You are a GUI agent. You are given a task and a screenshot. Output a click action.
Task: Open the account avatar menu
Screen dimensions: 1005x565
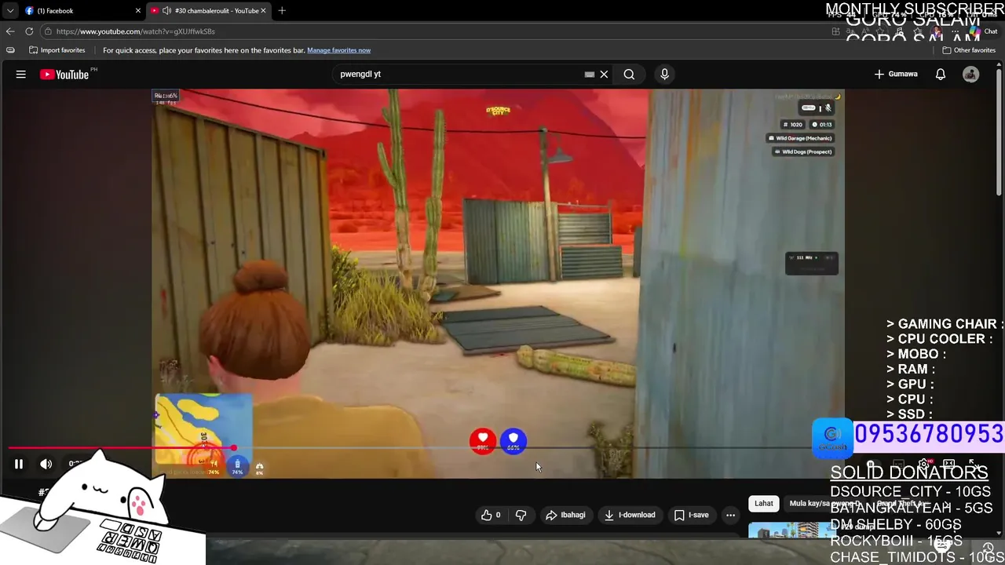971,75
